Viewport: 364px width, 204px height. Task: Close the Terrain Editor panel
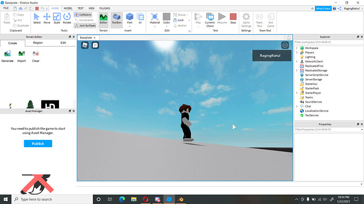tap(74, 37)
